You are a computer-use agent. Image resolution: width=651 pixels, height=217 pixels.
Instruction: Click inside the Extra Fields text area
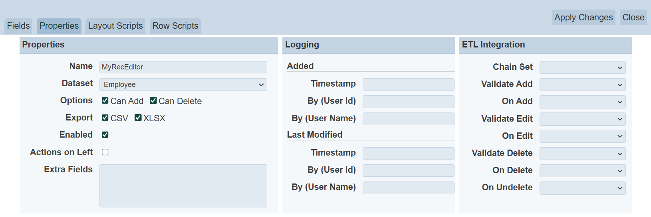click(183, 185)
